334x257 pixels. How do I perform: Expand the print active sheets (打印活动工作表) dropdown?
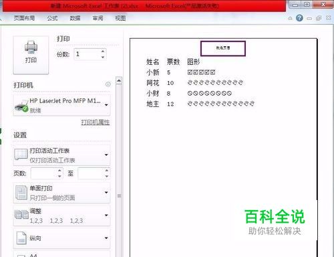(x=61, y=155)
